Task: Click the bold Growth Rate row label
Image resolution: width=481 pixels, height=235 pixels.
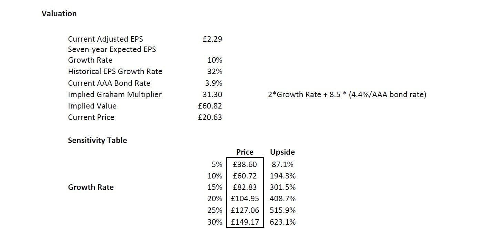Action: pos(91,187)
